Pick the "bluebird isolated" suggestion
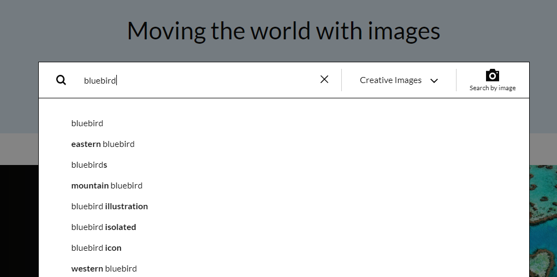The image size is (557, 277). point(103,227)
